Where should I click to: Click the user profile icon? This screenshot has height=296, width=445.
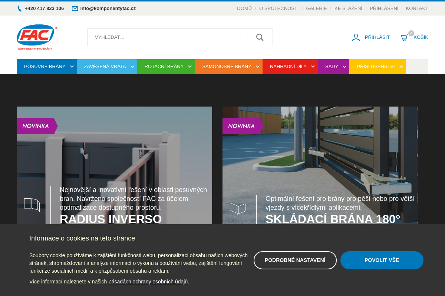356,37
